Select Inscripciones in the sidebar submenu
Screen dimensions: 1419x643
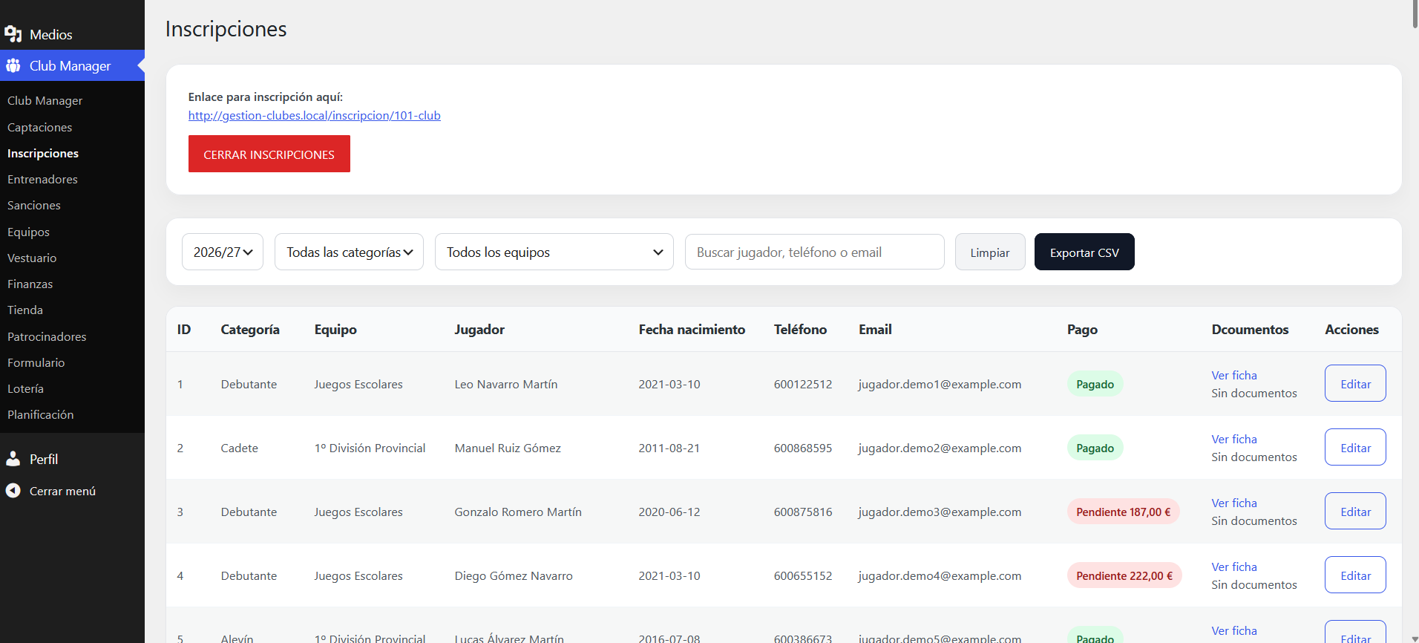tap(43, 153)
